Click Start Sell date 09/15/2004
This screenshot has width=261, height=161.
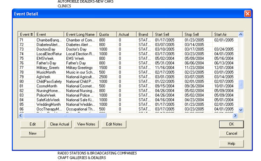(x=165, y=86)
